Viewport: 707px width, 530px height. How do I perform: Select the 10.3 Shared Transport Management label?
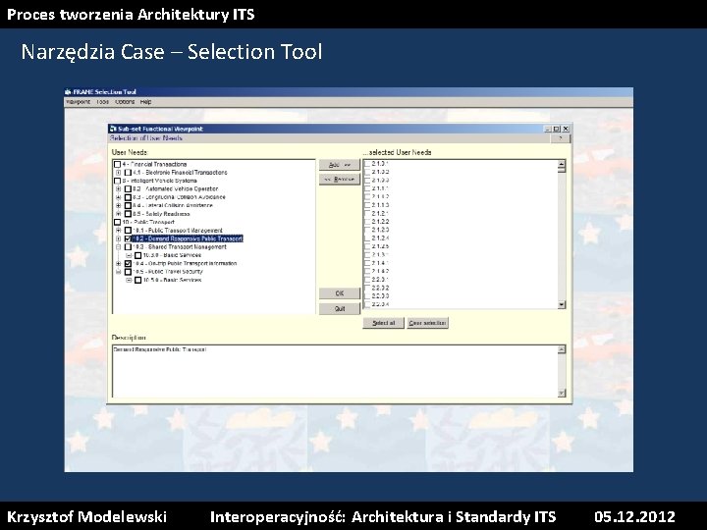pos(180,247)
